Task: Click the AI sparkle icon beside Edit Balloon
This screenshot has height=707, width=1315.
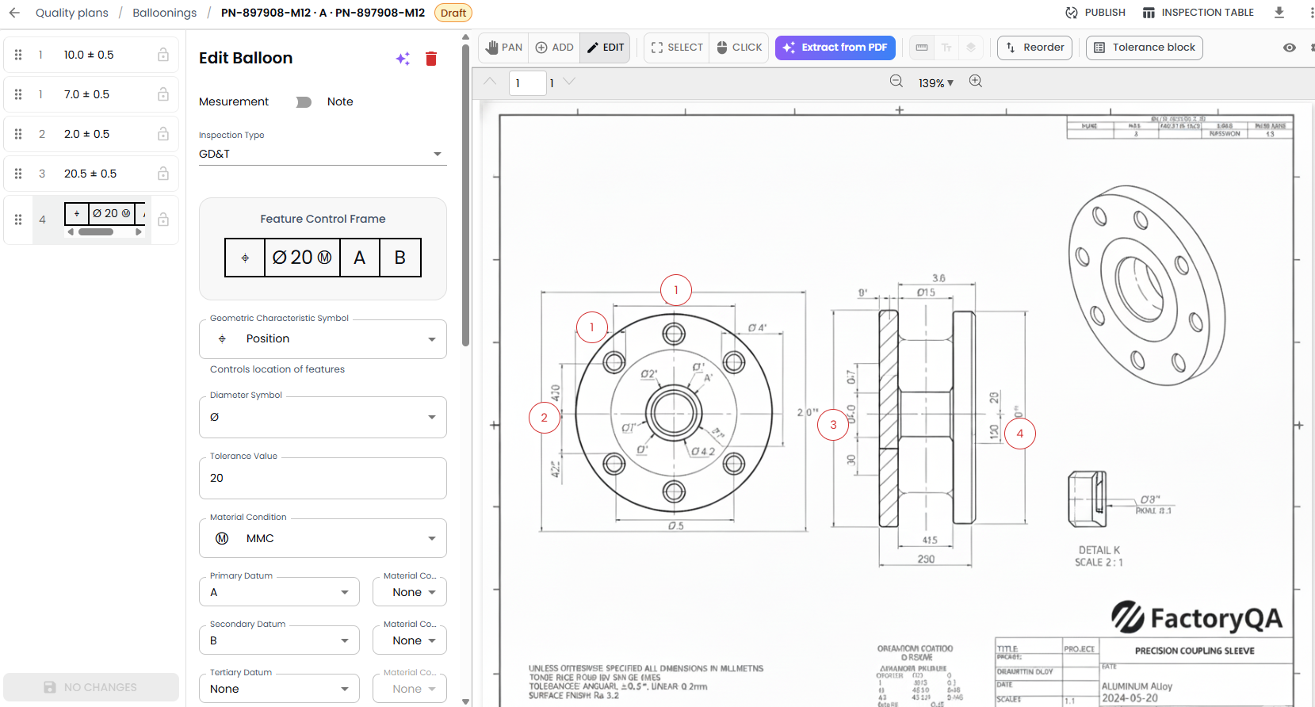Action: click(x=403, y=59)
